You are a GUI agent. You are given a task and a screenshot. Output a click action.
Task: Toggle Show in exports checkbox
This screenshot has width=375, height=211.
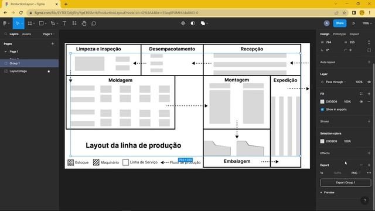(322, 110)
